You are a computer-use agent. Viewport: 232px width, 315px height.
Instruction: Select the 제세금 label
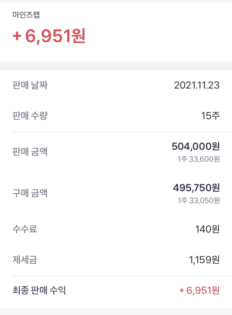click(x=25, y=260)
